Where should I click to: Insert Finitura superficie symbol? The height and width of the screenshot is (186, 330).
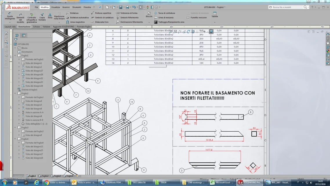click(x=101, y=13)
